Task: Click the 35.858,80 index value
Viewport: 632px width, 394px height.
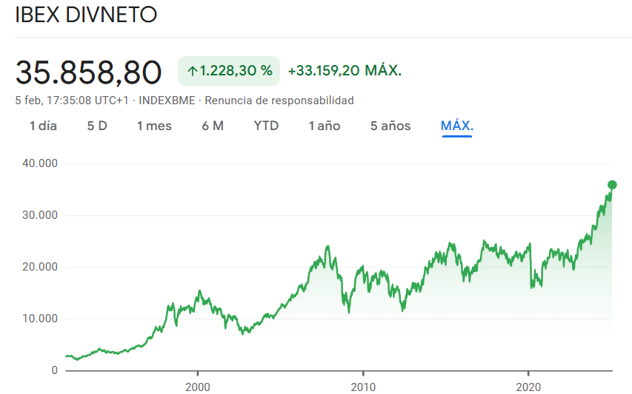Action: click(x=88, y=72)
